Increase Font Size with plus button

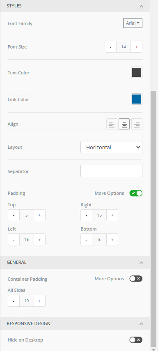(x=136, y=47)
